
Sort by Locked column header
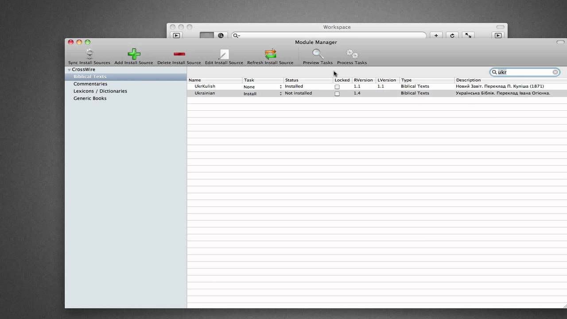pos(342,80)
